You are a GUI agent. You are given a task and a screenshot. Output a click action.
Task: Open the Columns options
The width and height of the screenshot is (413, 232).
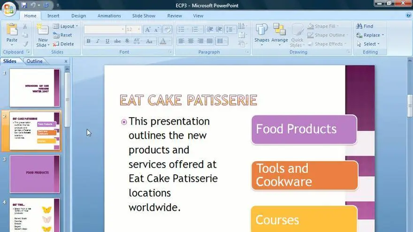(x=221, y=41)
